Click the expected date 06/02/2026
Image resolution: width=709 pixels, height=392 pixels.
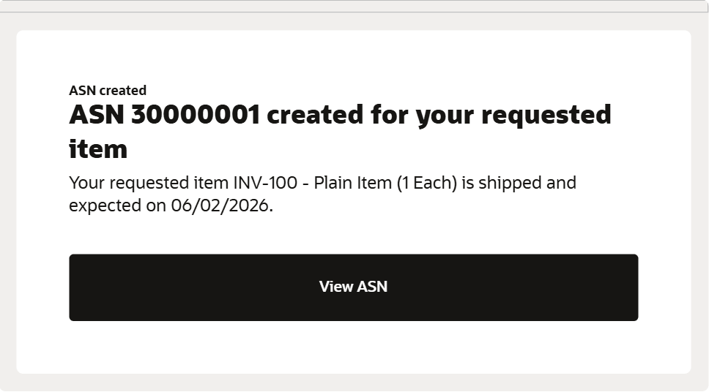[221, 206]
